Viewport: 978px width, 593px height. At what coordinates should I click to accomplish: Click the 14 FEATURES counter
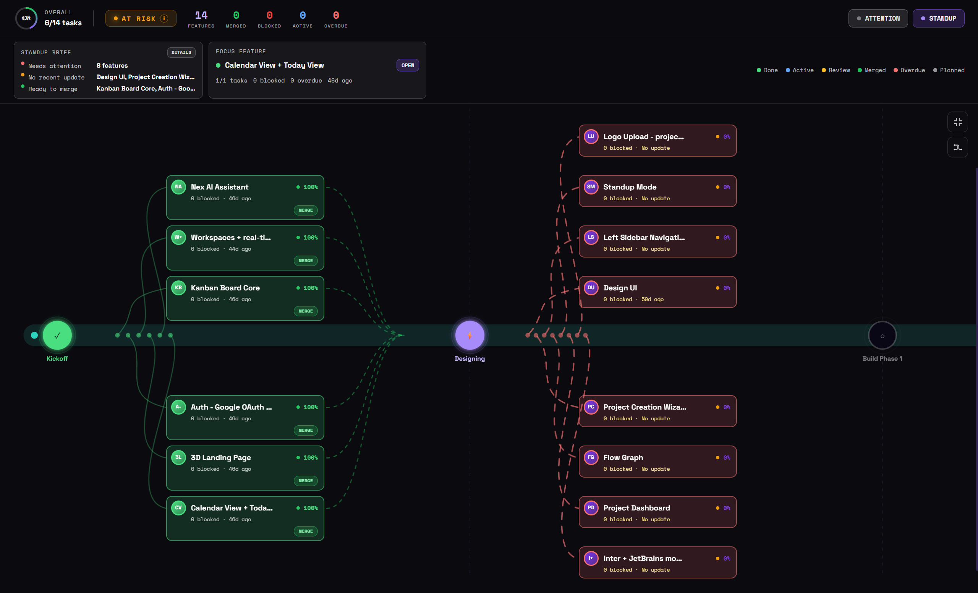[201, 19]
